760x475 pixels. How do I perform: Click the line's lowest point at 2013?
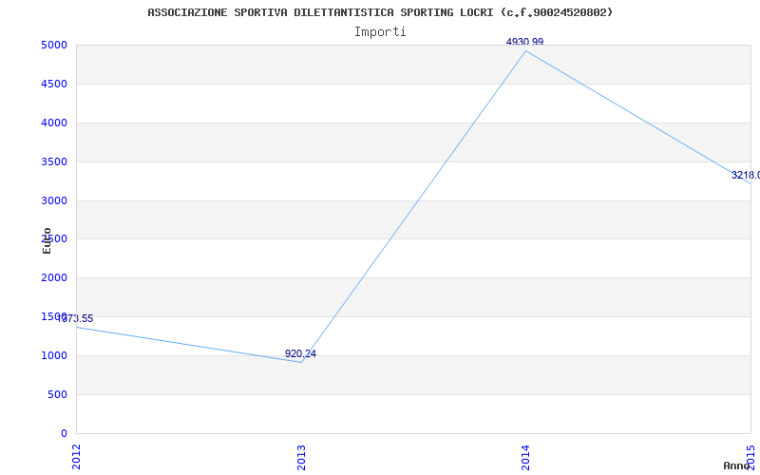click(301, 362)
